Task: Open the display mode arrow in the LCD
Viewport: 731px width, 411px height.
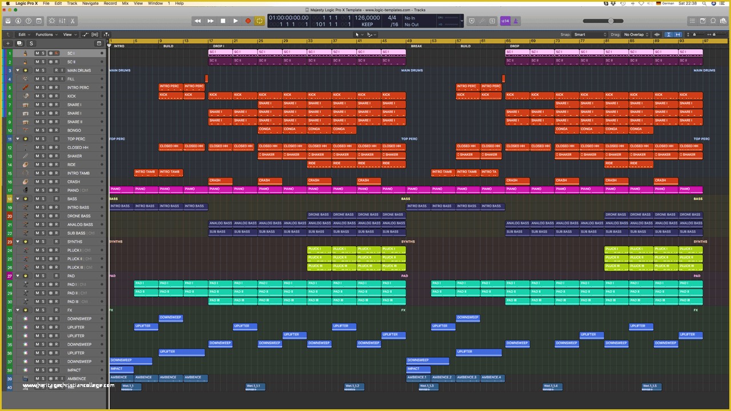Action: 461,21
